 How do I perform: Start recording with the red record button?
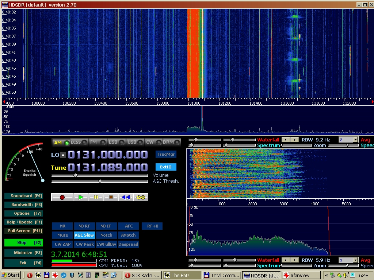(62, 197)
